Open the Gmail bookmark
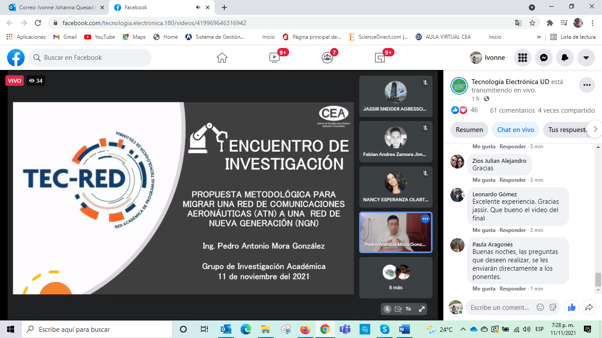 click(65, 37)
